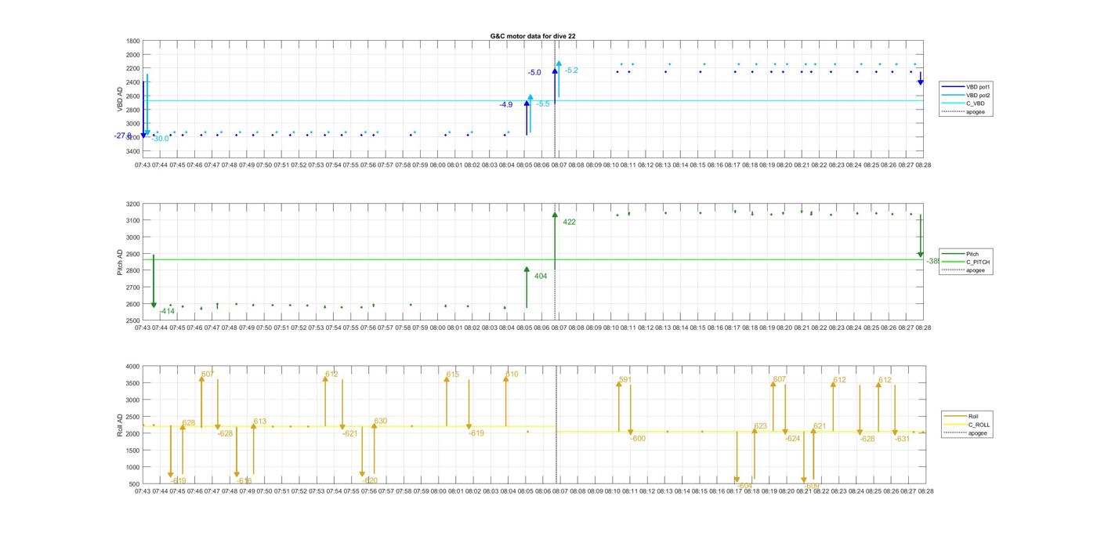Click the '613' roll data label
Image resolution: width=1097 pixels, height=543 pixels.
pos(260,422)
